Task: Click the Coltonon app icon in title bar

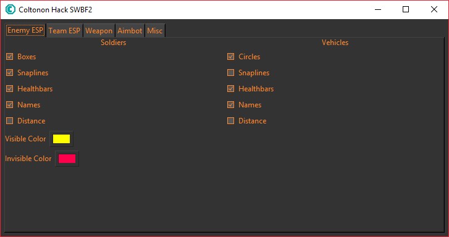Action: pyautogui.click(x=10, y=9)
